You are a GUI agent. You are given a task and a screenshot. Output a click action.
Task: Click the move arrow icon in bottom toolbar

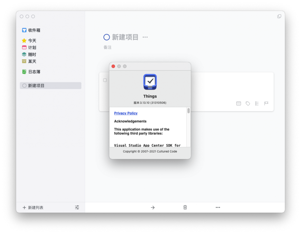[153, 207]
